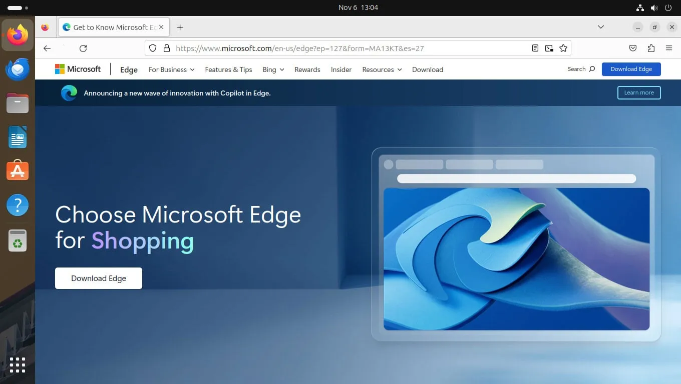Open Thunderbird from the dock
This screenshot has width=681, height=384.
click(x=17, y=69)
